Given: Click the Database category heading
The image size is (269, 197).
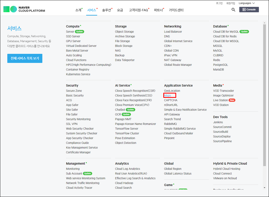Looking at the screenshot, I should pyautogui.click(x=220, y=26).
